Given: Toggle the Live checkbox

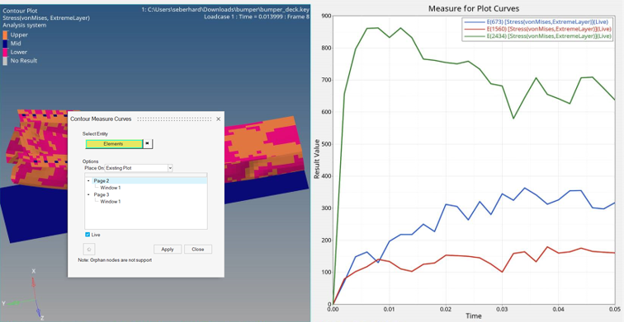Looking at the screenshot, I should click(88, 235).
